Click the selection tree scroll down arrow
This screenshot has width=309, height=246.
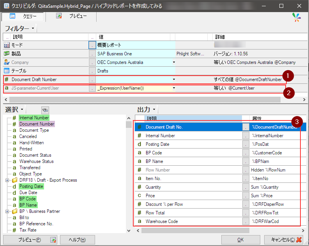click(129, 230)
